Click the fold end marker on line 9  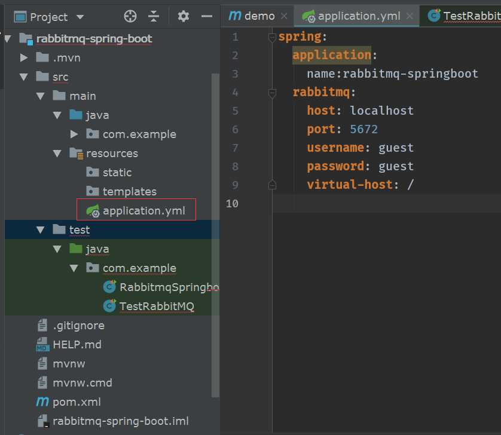(x=272, y=185)
